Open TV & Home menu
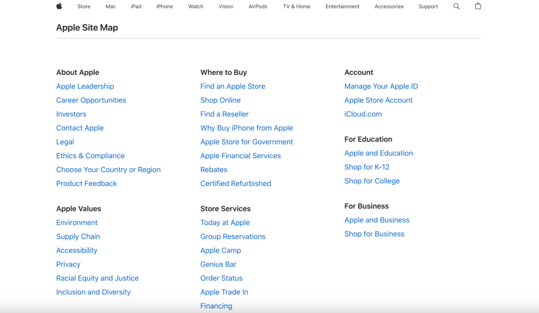Image resolution: width=539 pixels, height=313 pixels. [x=296, y=6]
